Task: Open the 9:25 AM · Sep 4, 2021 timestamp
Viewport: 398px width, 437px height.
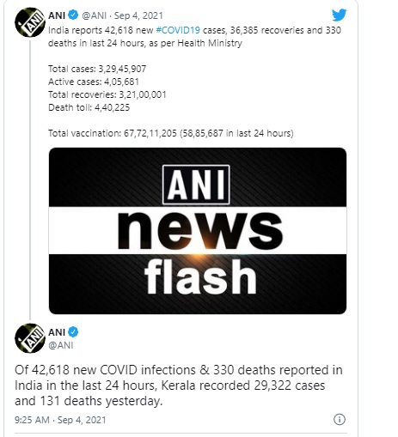Action: pyautogui.click(x=60, y=420)
